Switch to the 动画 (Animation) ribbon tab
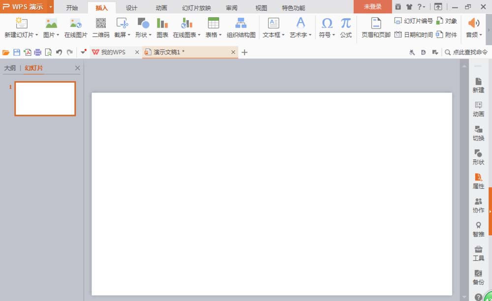Screen dimensions: 492x301 click(161, 8)
